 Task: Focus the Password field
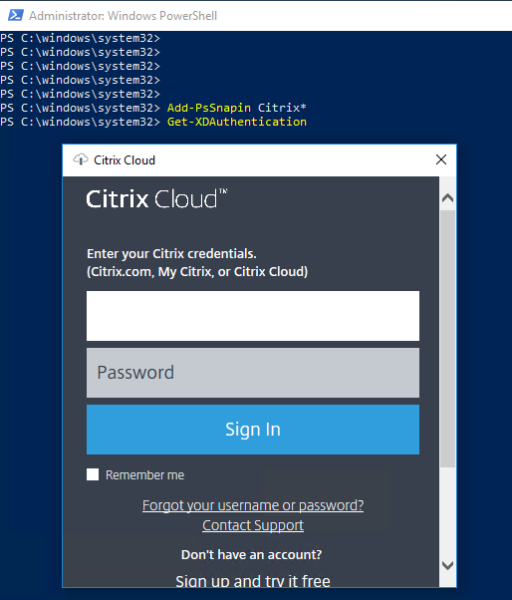(253, 373)
